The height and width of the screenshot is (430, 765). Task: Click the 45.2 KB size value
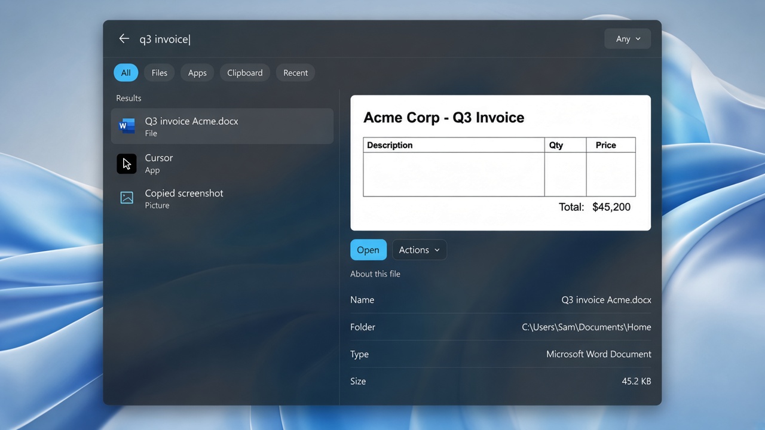click(x=637, y=381)
